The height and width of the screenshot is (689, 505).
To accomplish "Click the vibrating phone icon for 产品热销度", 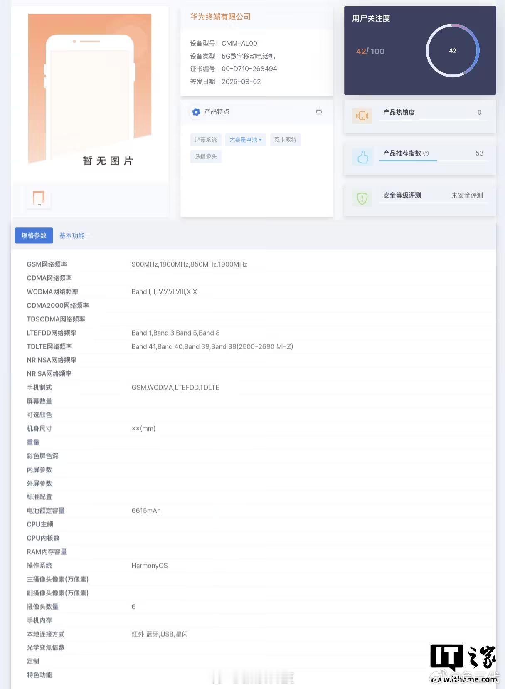I will tap(362, 116).
